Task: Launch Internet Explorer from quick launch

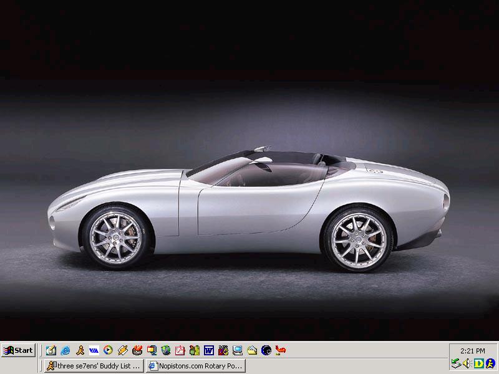Action: (65, 350)
